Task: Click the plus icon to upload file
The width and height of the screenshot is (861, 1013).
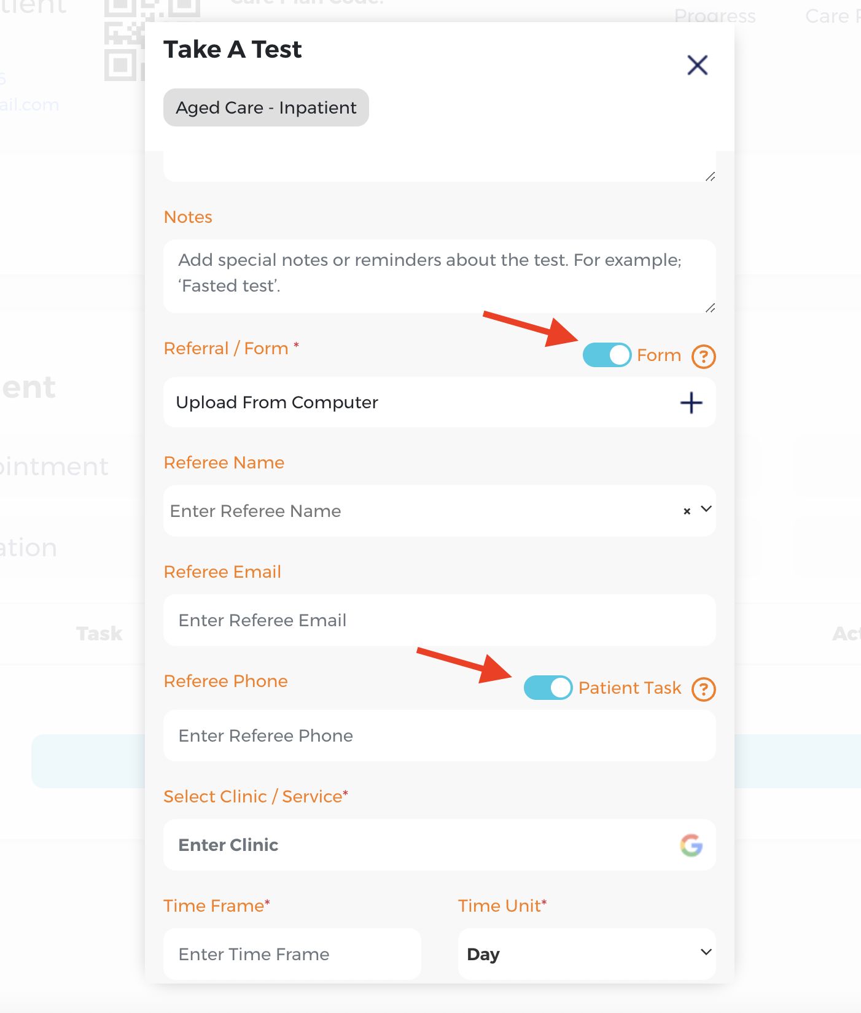Action: pyautogui.click(x=691, y=403)
